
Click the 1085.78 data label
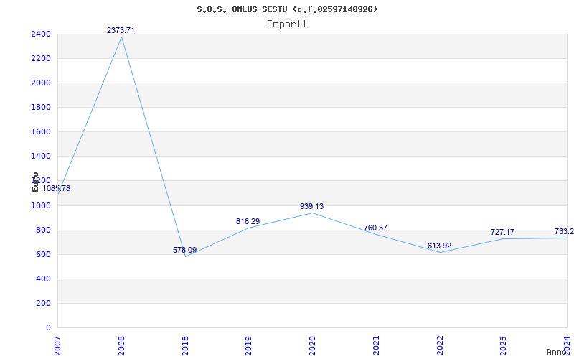pyautogui.click(x=57, y=189)
